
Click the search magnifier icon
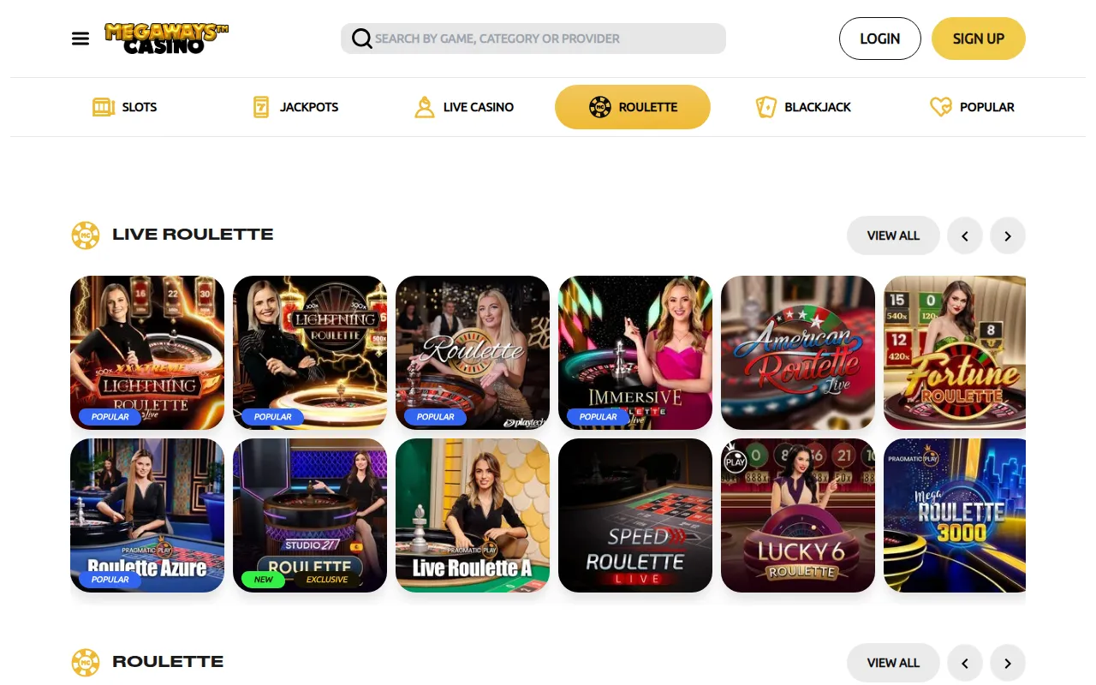pyautogui.click(x=361, y=39)
